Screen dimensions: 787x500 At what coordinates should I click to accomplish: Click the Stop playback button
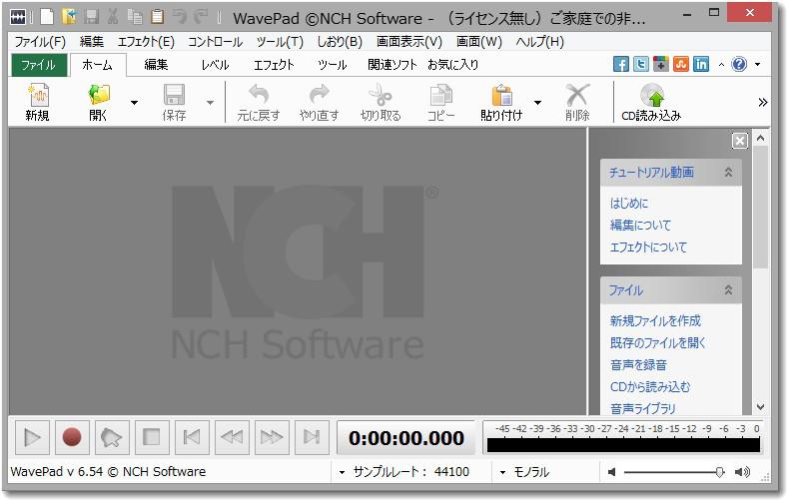(152, 438)
